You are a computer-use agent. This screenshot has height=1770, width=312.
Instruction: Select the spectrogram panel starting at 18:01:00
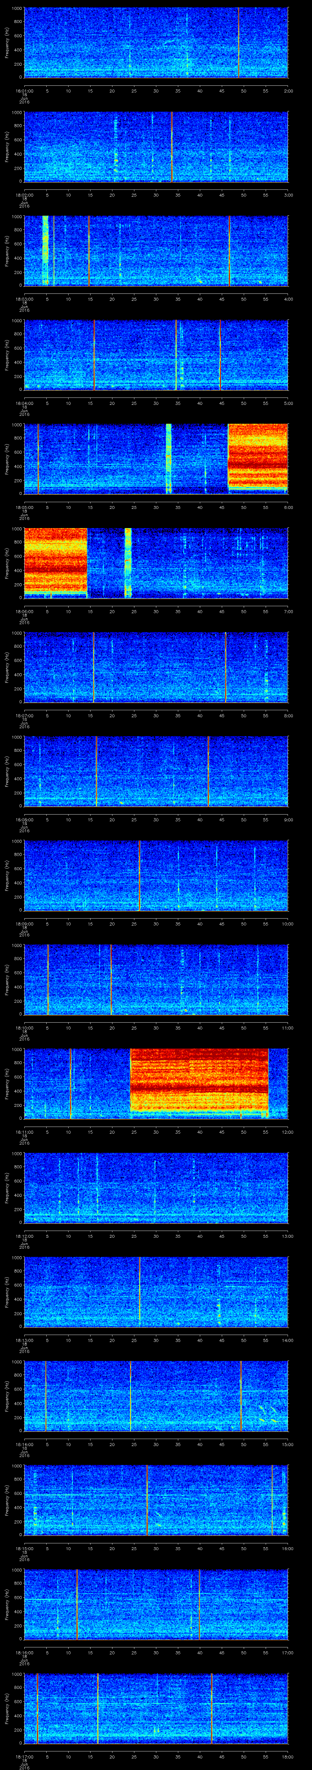pyautogui.click(x=156, y=43)
